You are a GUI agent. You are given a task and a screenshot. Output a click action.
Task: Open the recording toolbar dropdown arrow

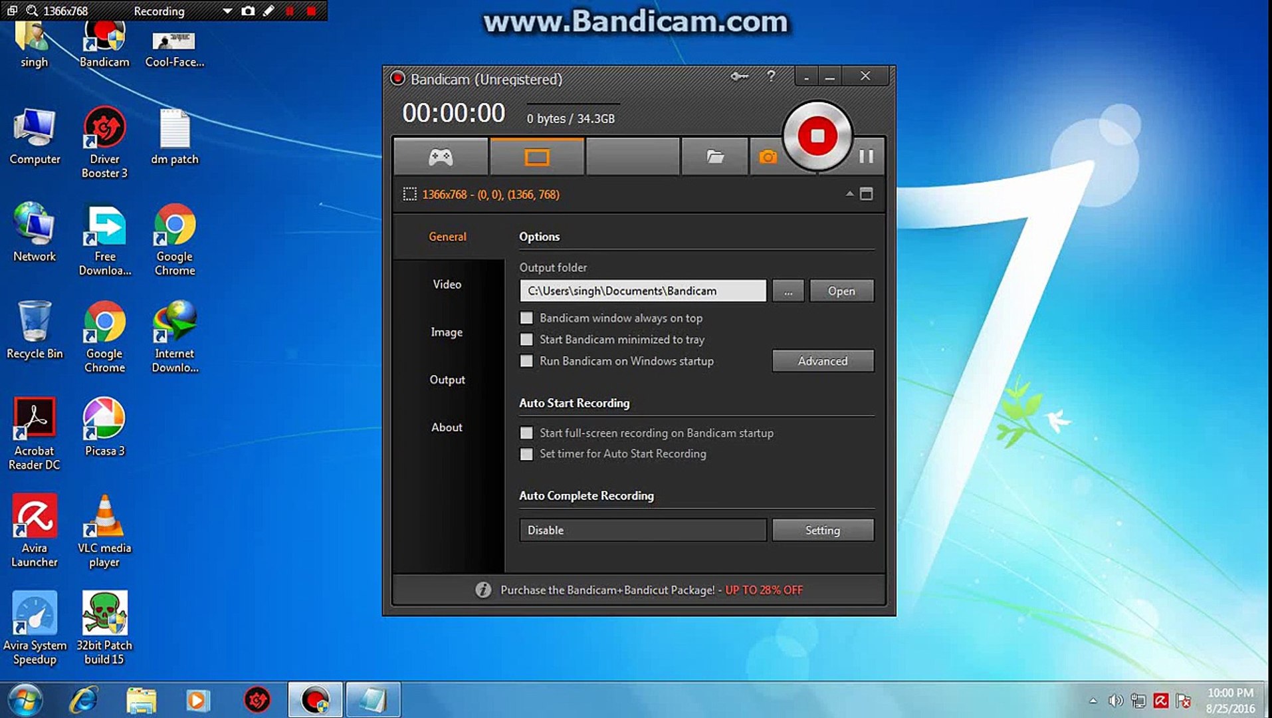coord(227,11)
